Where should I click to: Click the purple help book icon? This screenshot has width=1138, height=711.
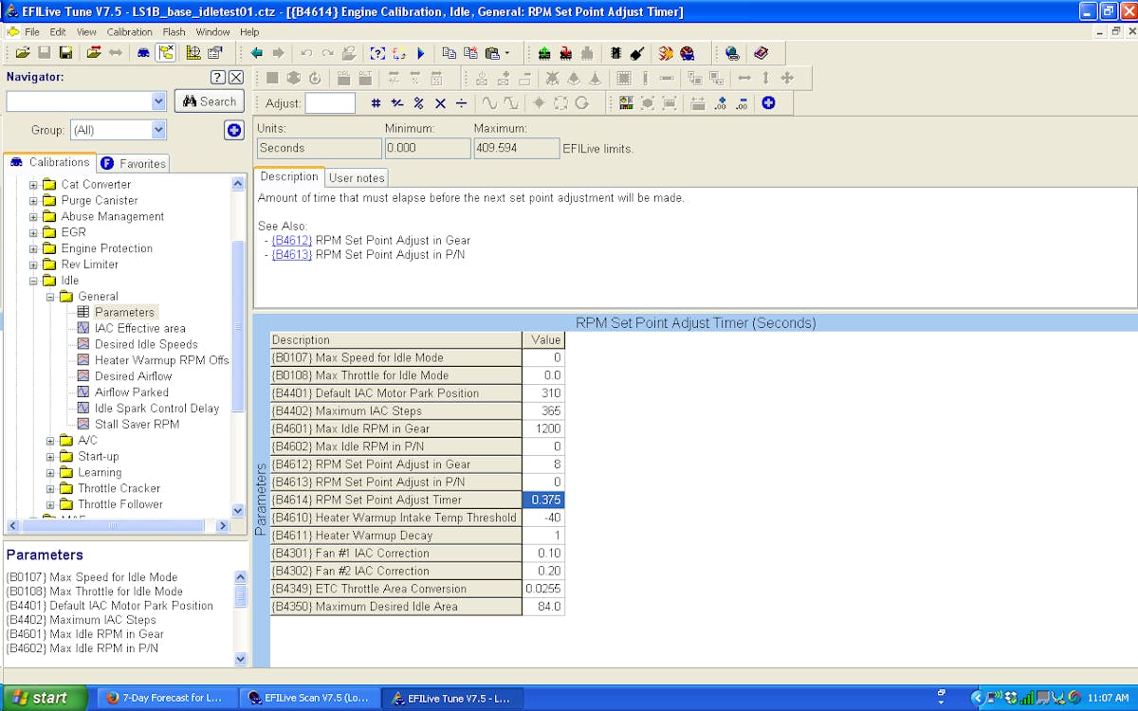(762, 53)
